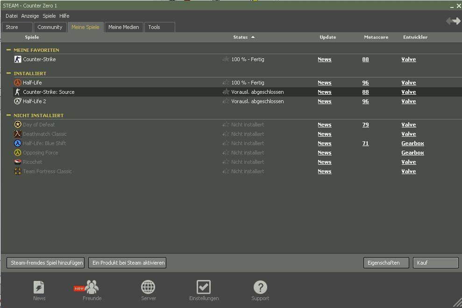Screen dimensions: 462x308
Task: Open Valve link for Ricochet
Action: click(x=409, y=162)
